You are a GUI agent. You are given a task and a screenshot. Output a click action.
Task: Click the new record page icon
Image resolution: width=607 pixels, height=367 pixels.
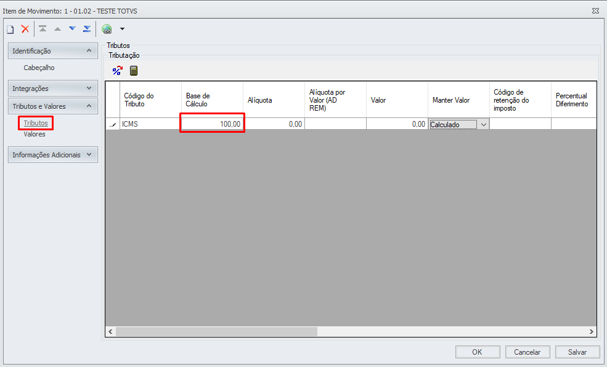(x=10, y=29)
